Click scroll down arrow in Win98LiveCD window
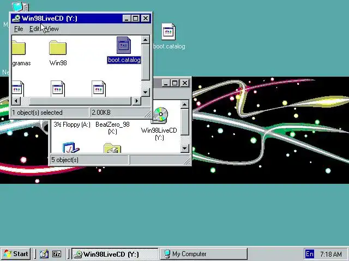The width and height of the screenshot is (349, 261). [x=146, y=92]
